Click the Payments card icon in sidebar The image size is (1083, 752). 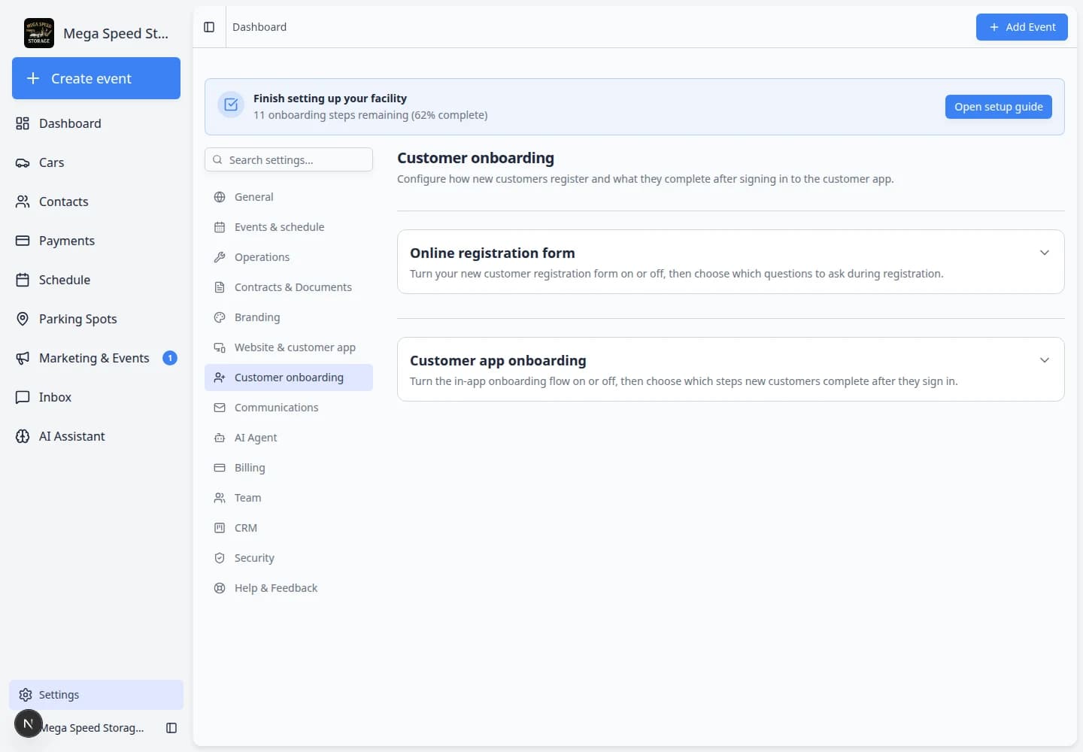(x=23, y=241)
